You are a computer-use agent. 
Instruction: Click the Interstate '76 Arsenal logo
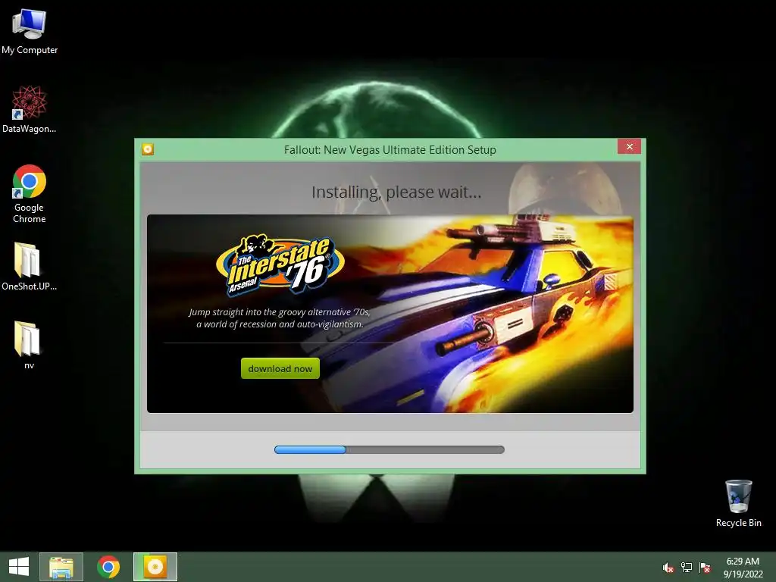[280, 265]
